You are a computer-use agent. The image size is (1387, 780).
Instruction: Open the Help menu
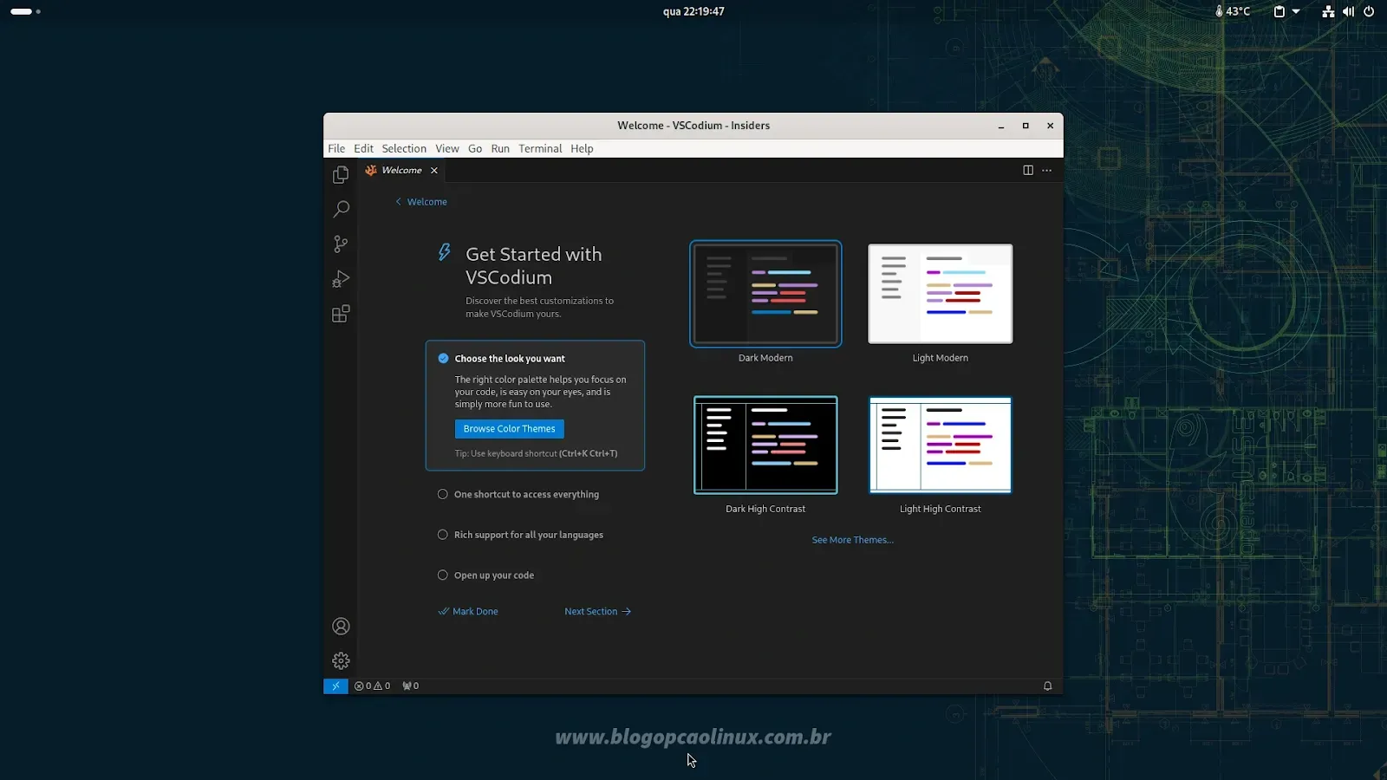pos(582,148)
